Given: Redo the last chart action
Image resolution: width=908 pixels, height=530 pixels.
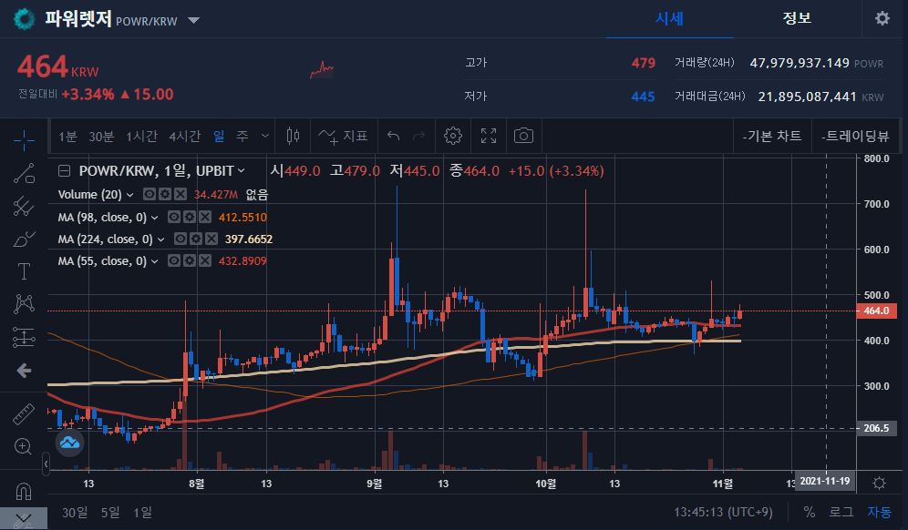Looking at the screenshot, I should (418, 136).
